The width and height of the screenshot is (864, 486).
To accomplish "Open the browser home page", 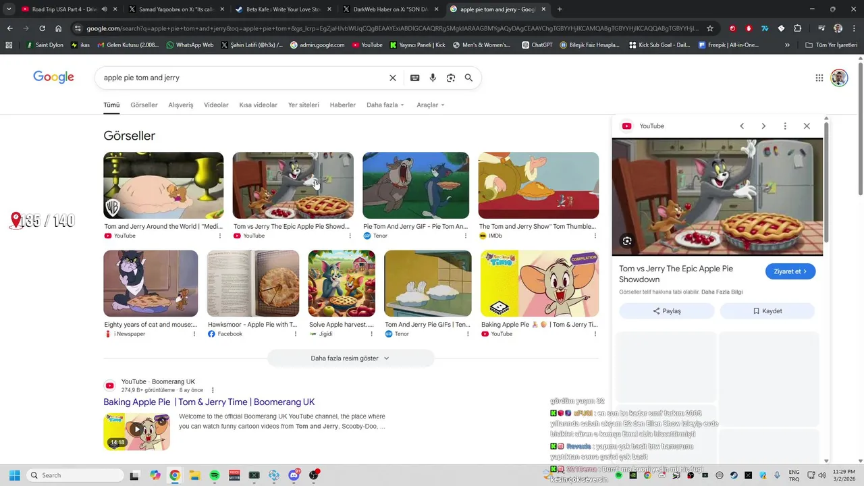I will coord(59,28).
